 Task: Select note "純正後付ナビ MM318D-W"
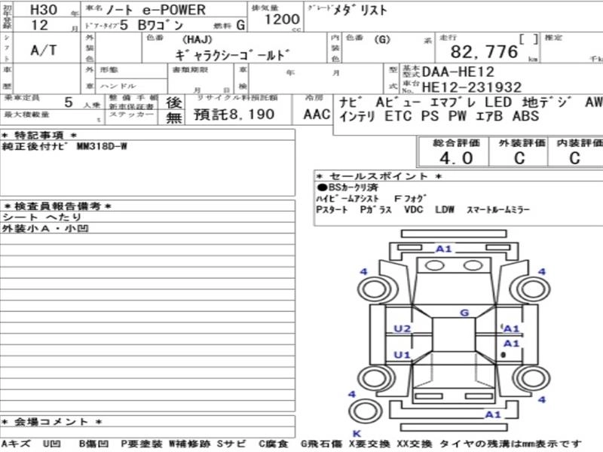pyautogui.click(x=64, y=146)
